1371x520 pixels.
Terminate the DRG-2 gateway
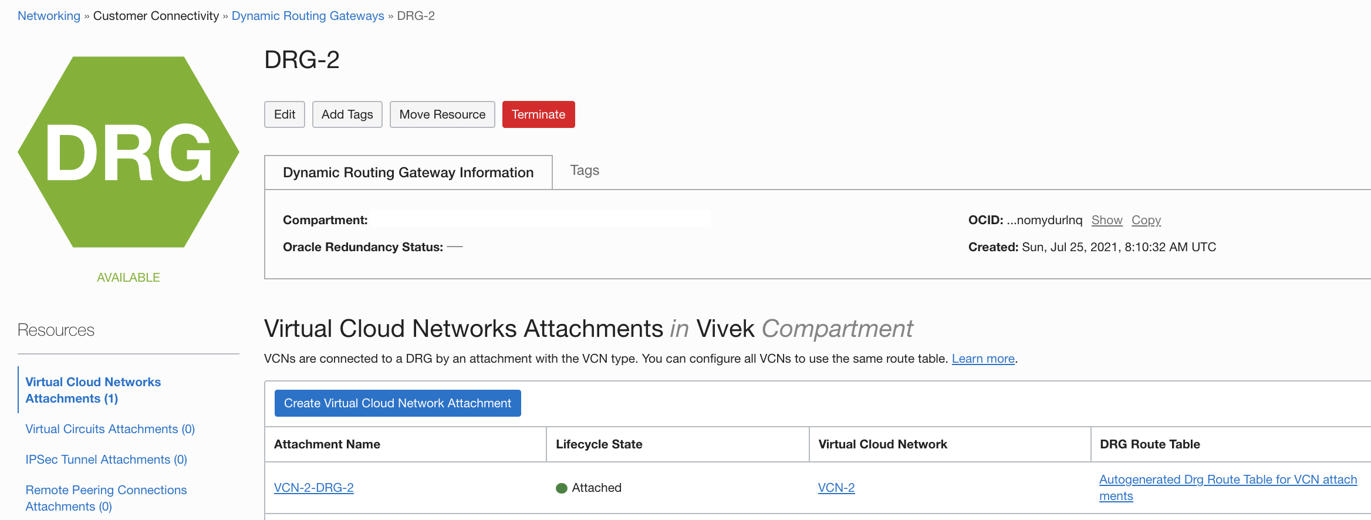(538, 114)
